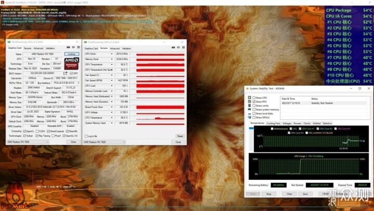Viewport: 374px width, 211px height.
Task: Click Clear button in AIDA64 stability test
Action: coord(289,194)
